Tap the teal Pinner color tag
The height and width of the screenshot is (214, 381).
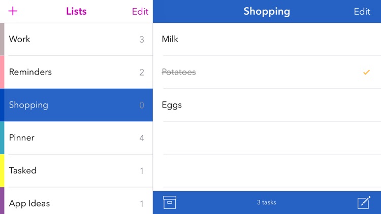(x=2, y=137)
